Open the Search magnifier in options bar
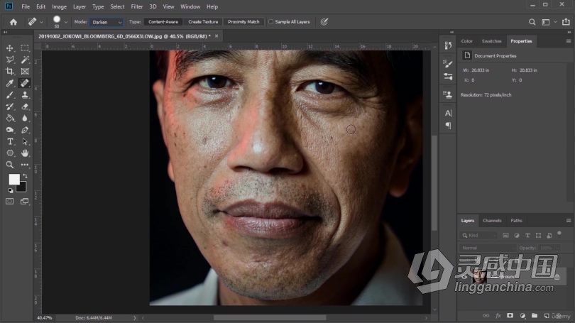Screen dimensions: 575x323 pyautogui.click(x=532, y=22)
